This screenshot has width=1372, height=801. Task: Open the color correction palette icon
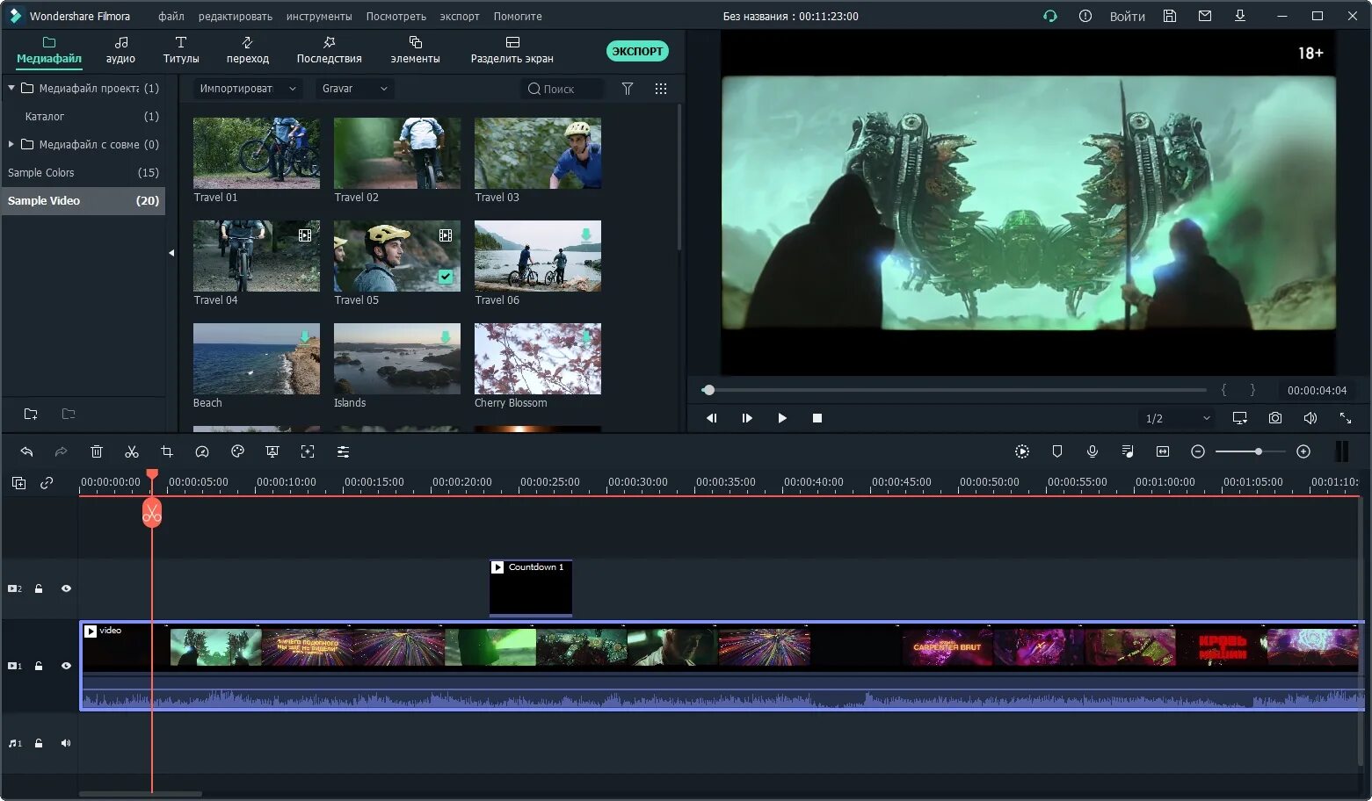(237, 451)
